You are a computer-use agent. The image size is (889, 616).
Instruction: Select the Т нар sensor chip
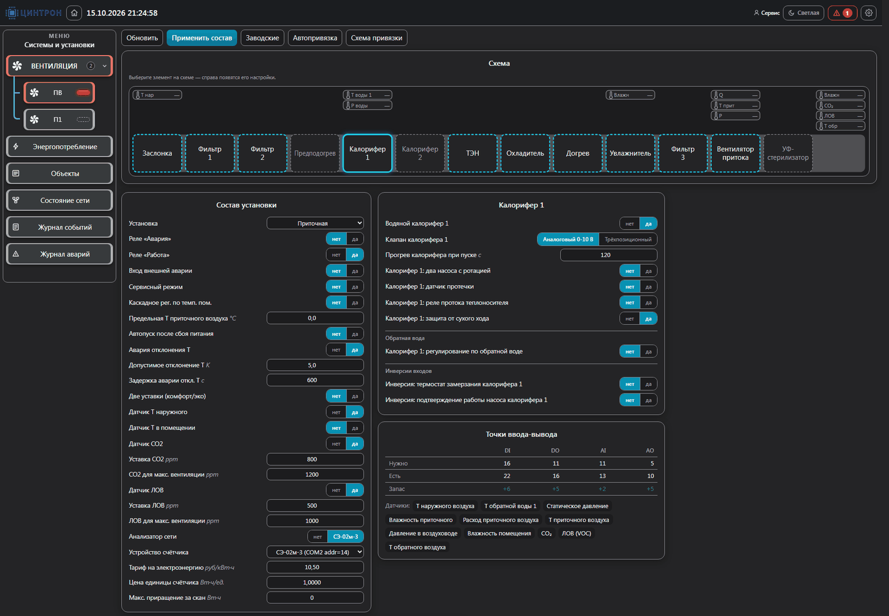pos(157,95)
